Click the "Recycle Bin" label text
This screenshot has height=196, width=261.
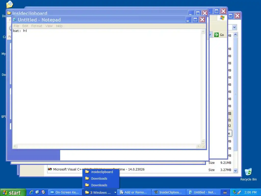[x=248, y=179]
